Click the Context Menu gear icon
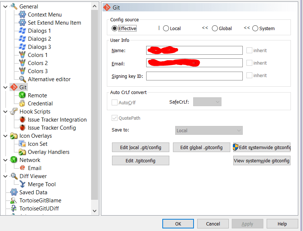The image size is (303, 231). pyautogui.click(x=22, y=14)
